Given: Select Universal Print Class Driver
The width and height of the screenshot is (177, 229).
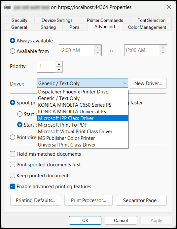Looking at the screenshot, I should point(83,144).
